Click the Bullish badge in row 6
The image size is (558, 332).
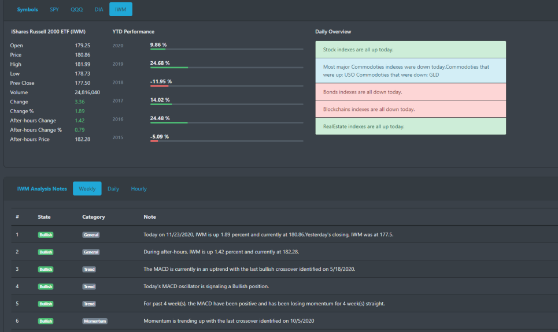pos(46,321)
